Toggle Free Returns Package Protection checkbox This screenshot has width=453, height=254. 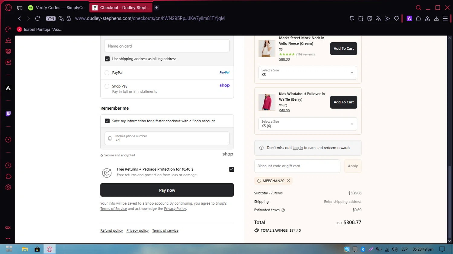pyautogui.click(x=232, y=169)
